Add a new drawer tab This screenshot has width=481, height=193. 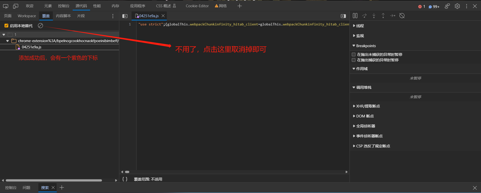pos(62,188)
